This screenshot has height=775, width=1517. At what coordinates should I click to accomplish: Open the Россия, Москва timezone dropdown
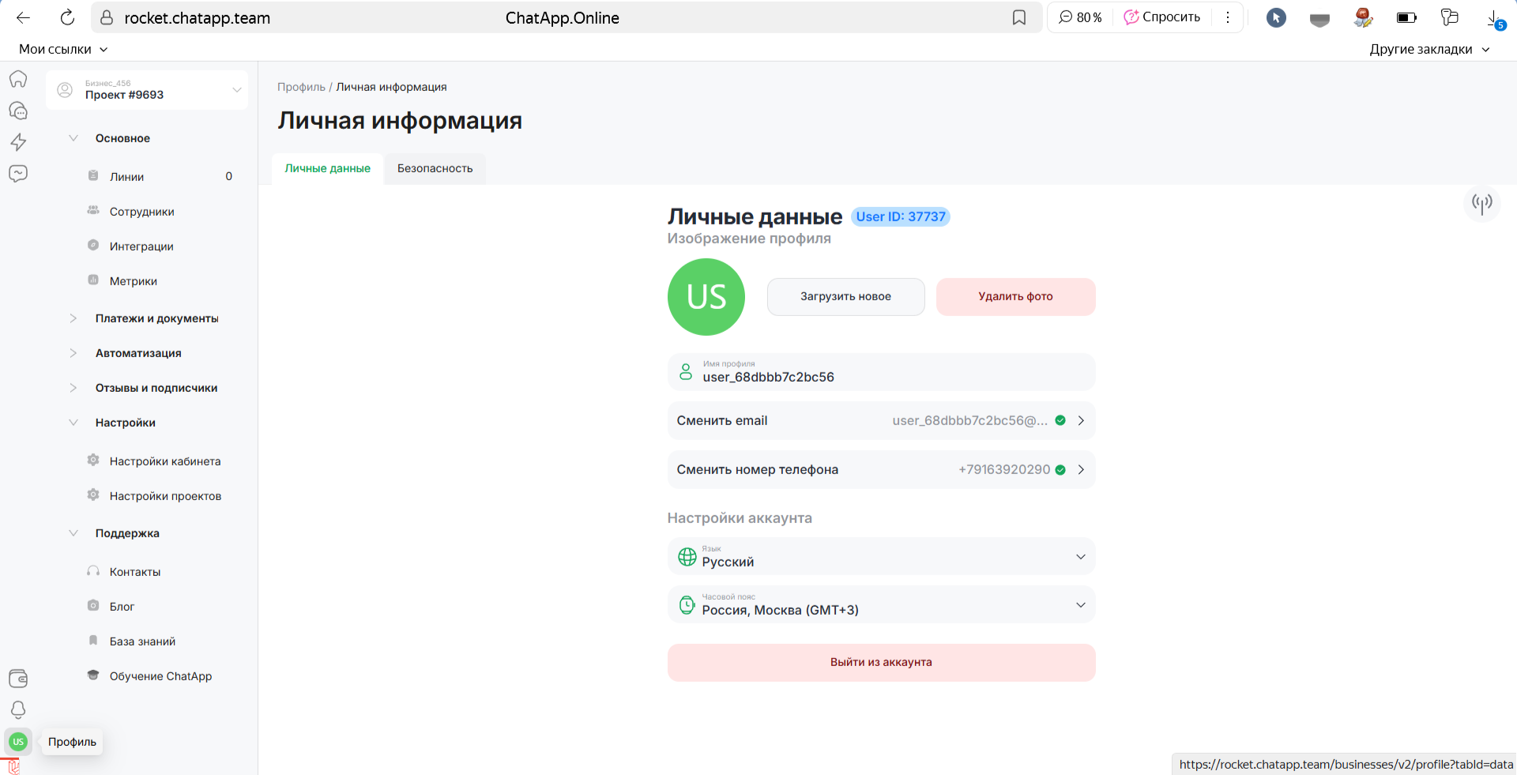click(881, 605)
